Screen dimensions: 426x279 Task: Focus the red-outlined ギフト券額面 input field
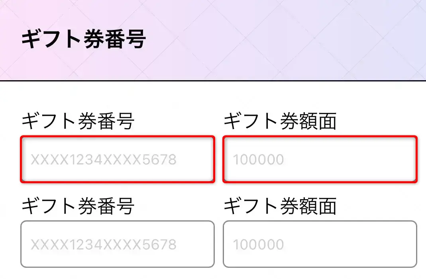point(320,159)
